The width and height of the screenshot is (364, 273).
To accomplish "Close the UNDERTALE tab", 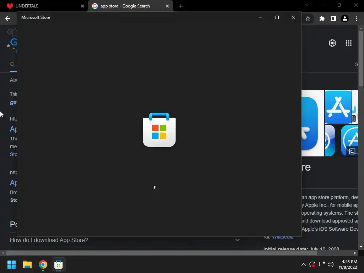I will click(x=82, y=6).
